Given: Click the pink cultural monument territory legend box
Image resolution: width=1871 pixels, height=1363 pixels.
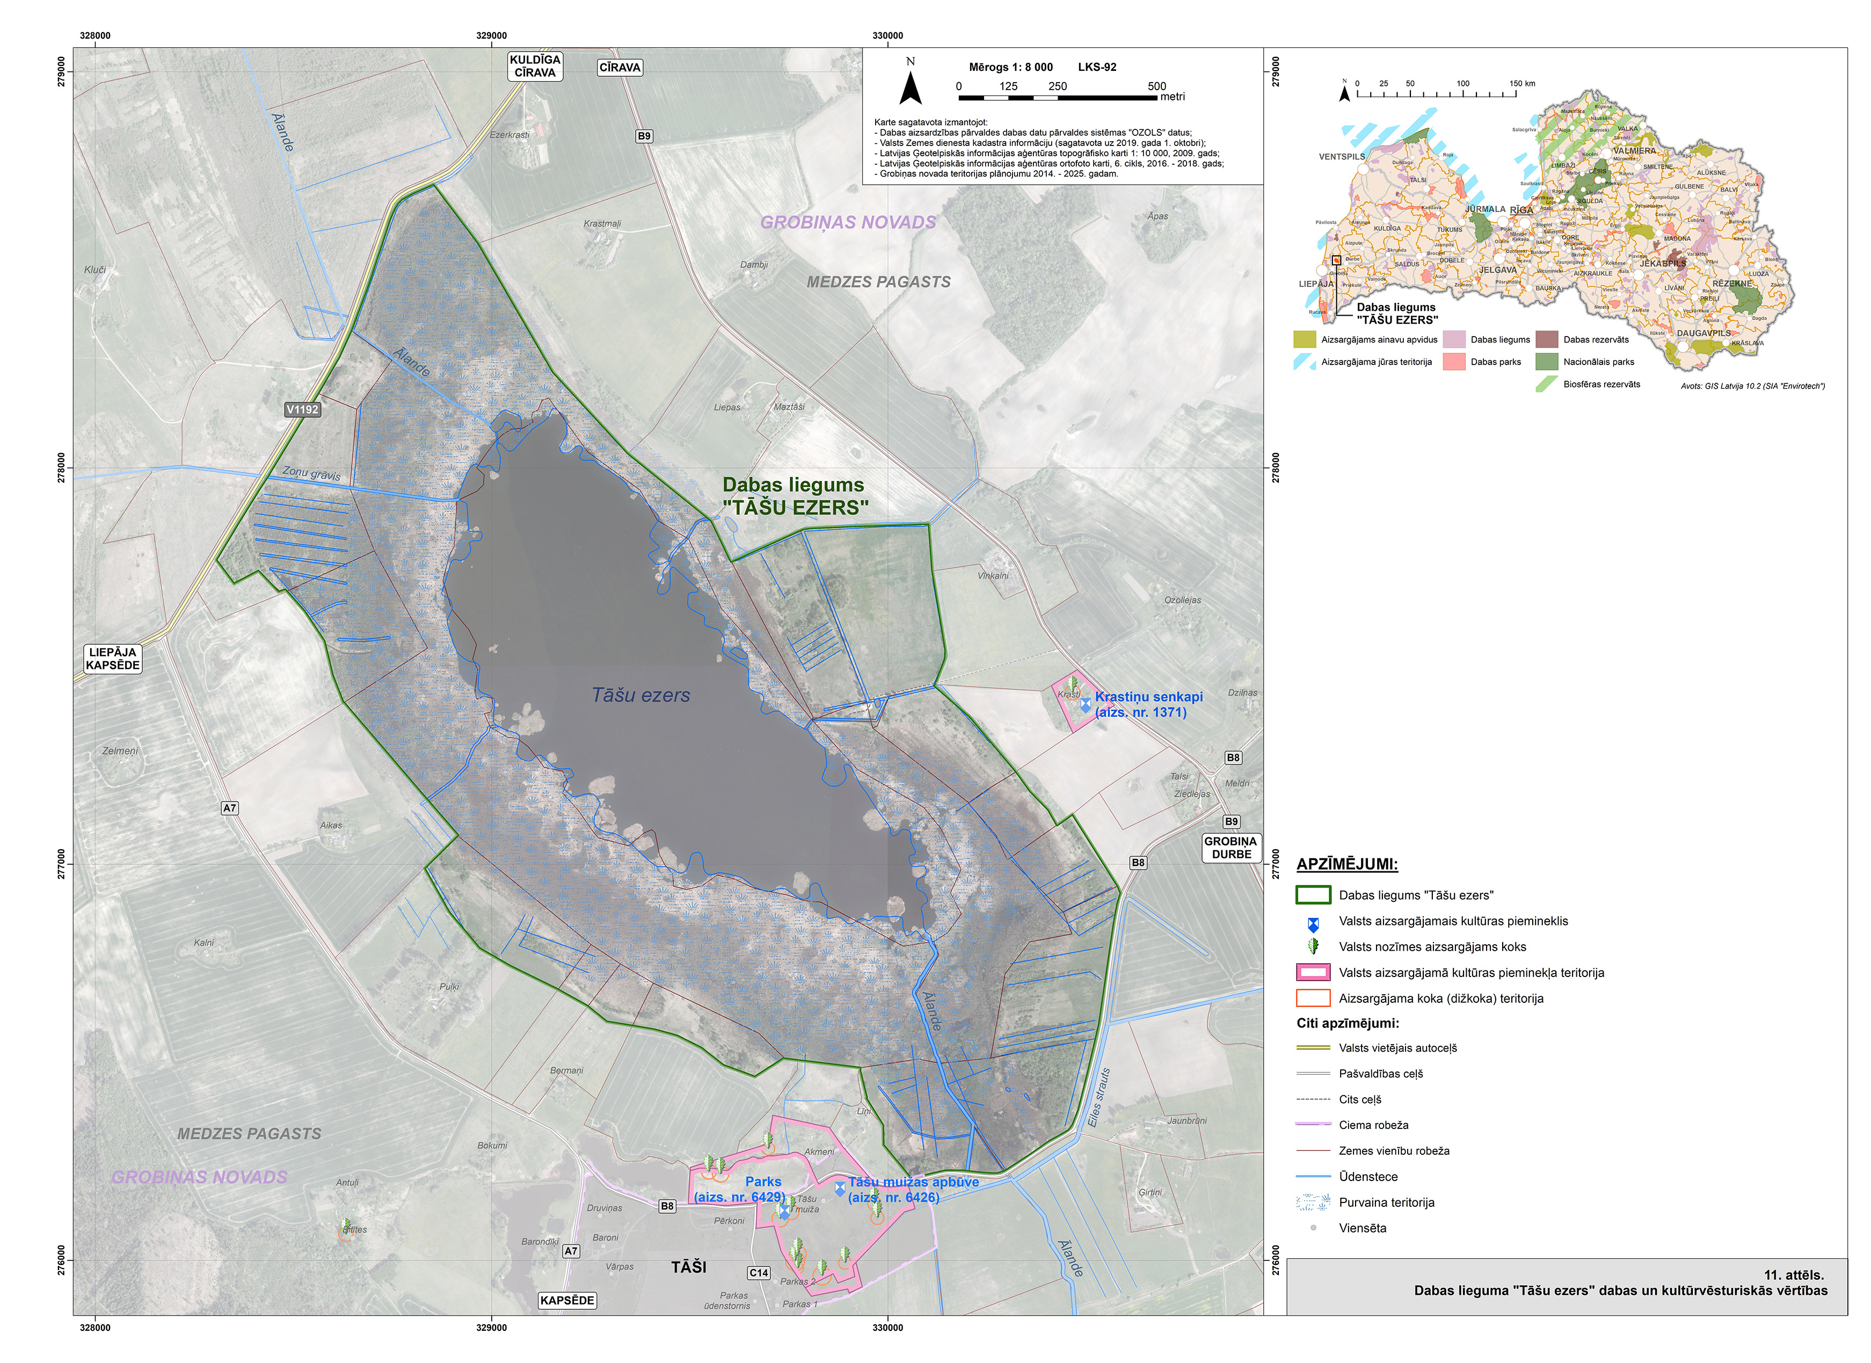Looking at the screenshot, I should (x=1313, y=973).
